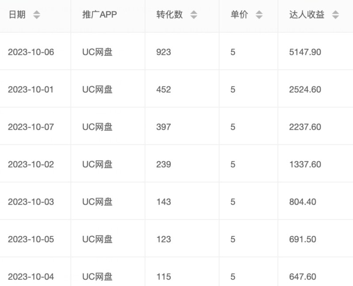The image size is (353, 286).
Task: Click the earnings value 804.40
Action: tap(303, 202)
